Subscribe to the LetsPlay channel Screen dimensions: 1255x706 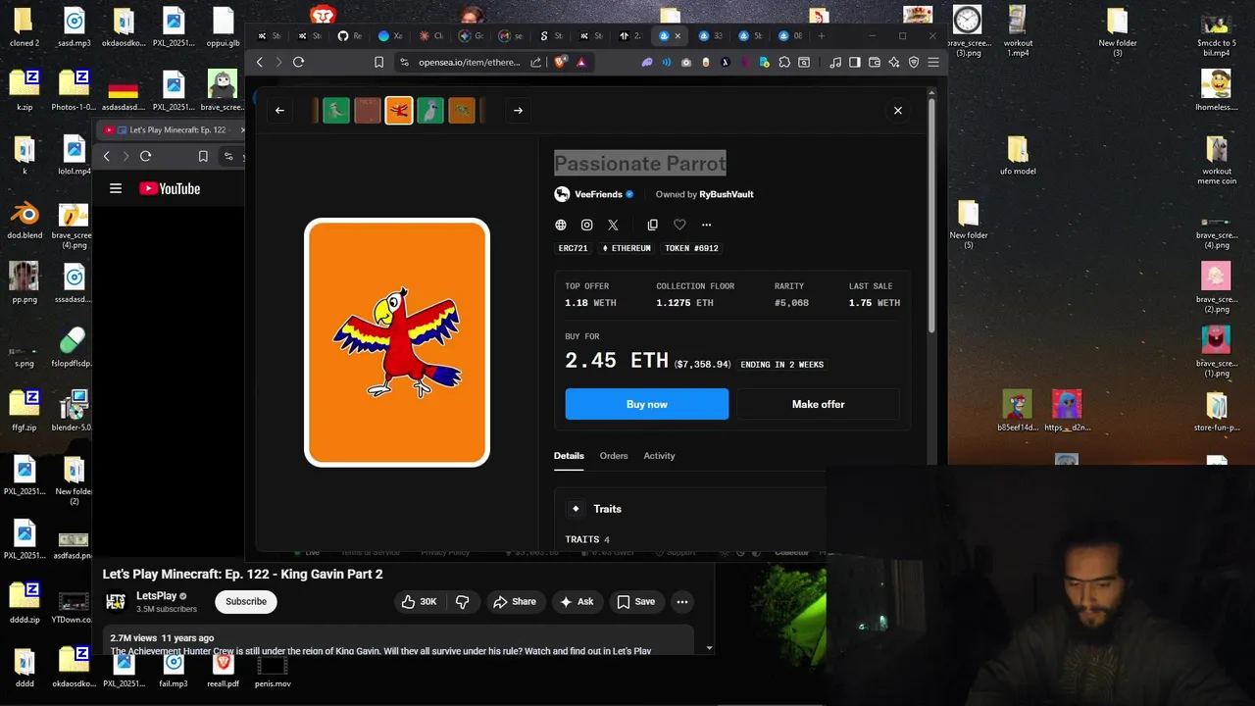(246, 601)
